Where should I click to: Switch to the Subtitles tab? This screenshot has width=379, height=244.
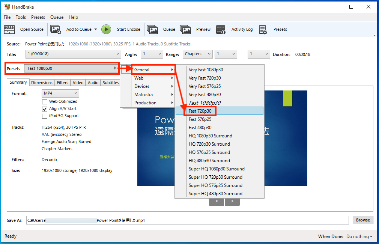click(111, 83)
